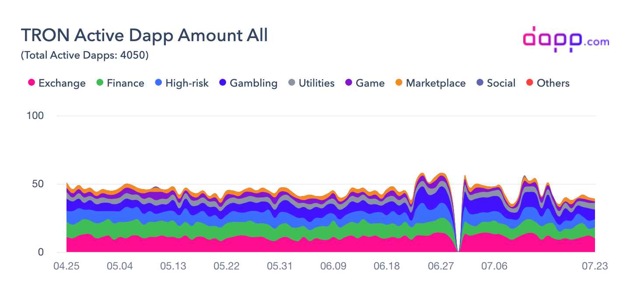This screenshot has height=301, width=630.
Task: Click the 07.06 x-axis date label
Action: click(493, 266)
